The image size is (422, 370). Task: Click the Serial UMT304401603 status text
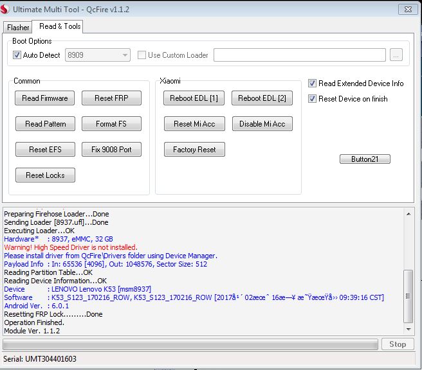click(x=40, y=359)
